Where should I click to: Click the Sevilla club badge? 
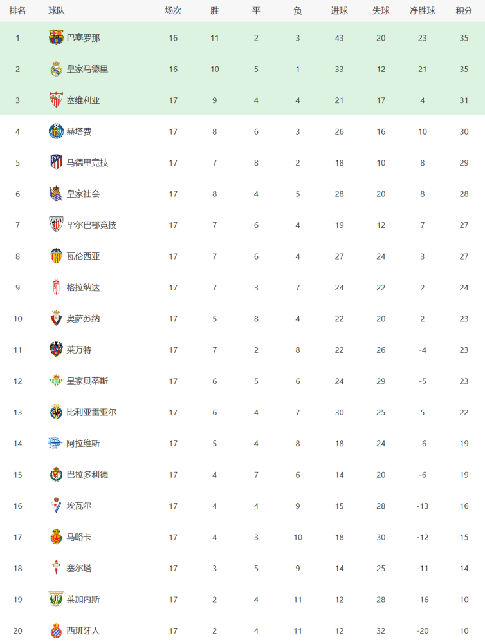[x=56, y=100]
